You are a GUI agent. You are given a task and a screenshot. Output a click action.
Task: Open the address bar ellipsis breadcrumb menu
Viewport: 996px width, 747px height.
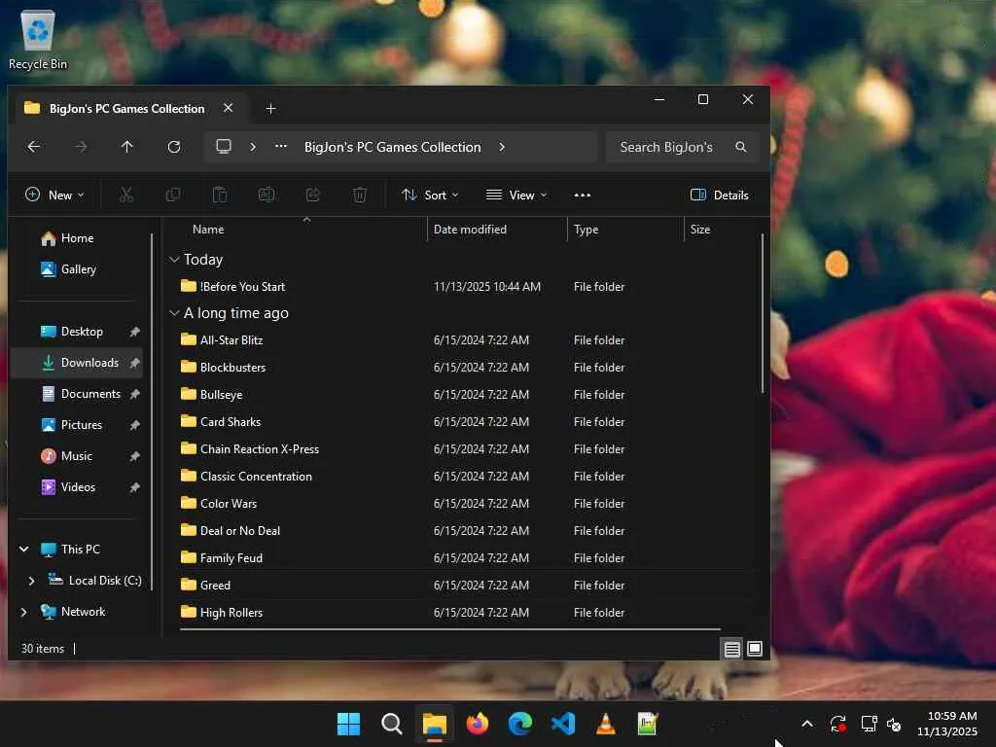[281, 147]
